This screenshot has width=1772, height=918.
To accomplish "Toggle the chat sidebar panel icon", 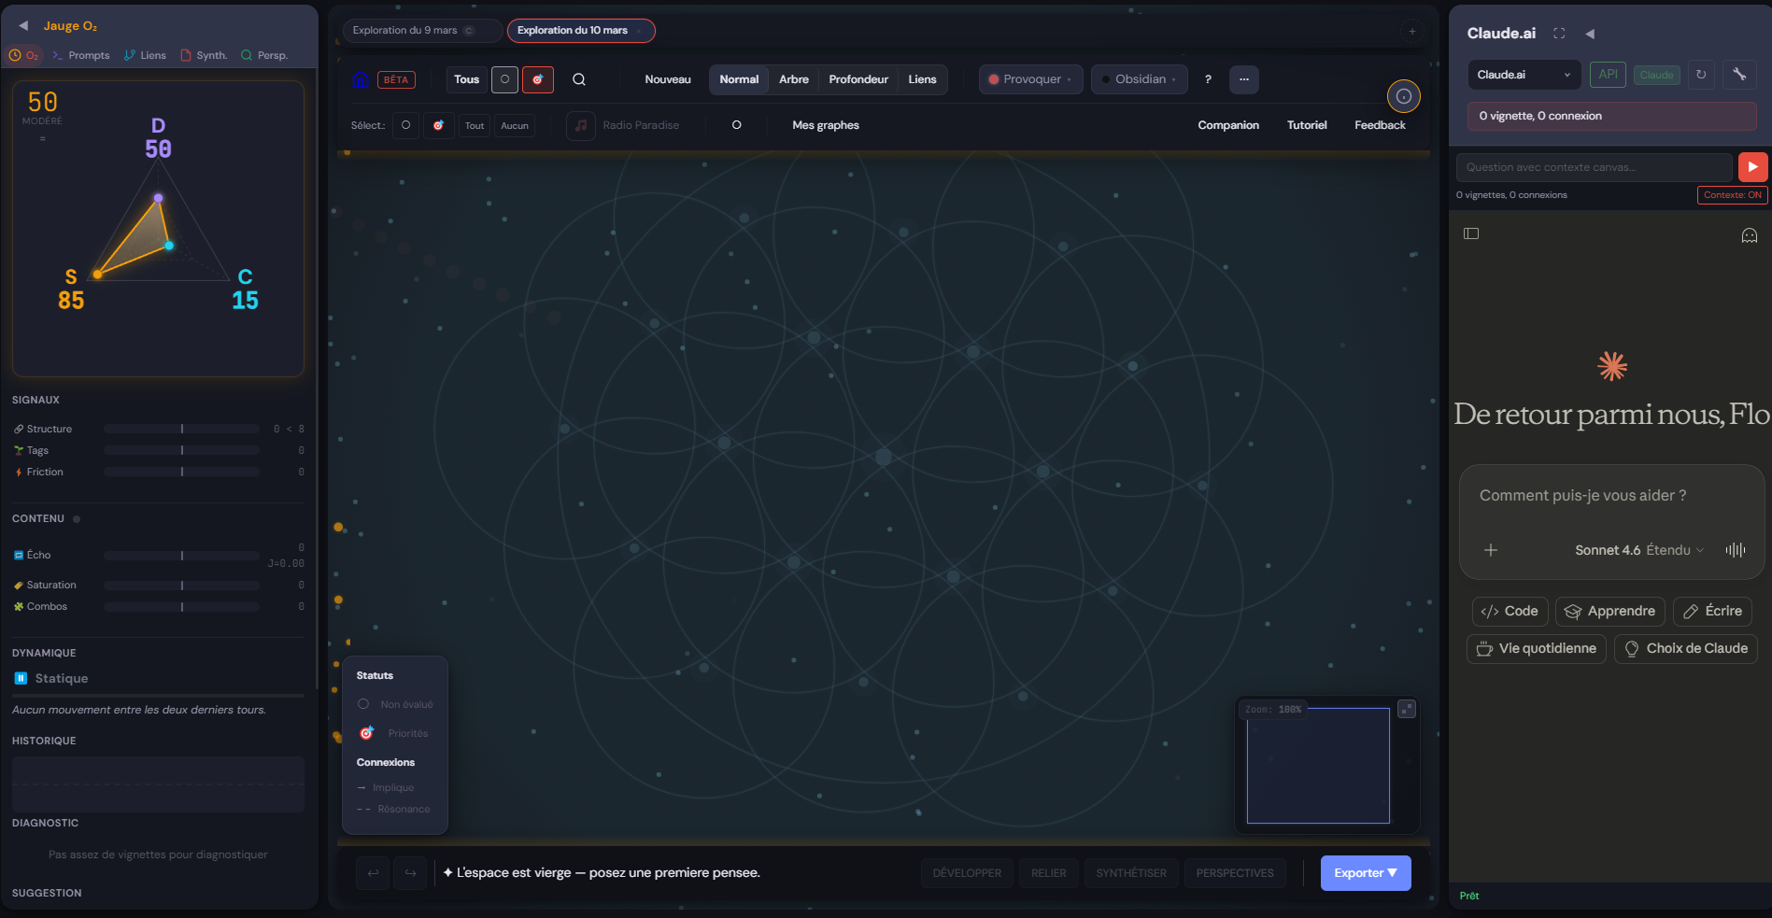I will pyautogui.click(x=1471, y=233).
